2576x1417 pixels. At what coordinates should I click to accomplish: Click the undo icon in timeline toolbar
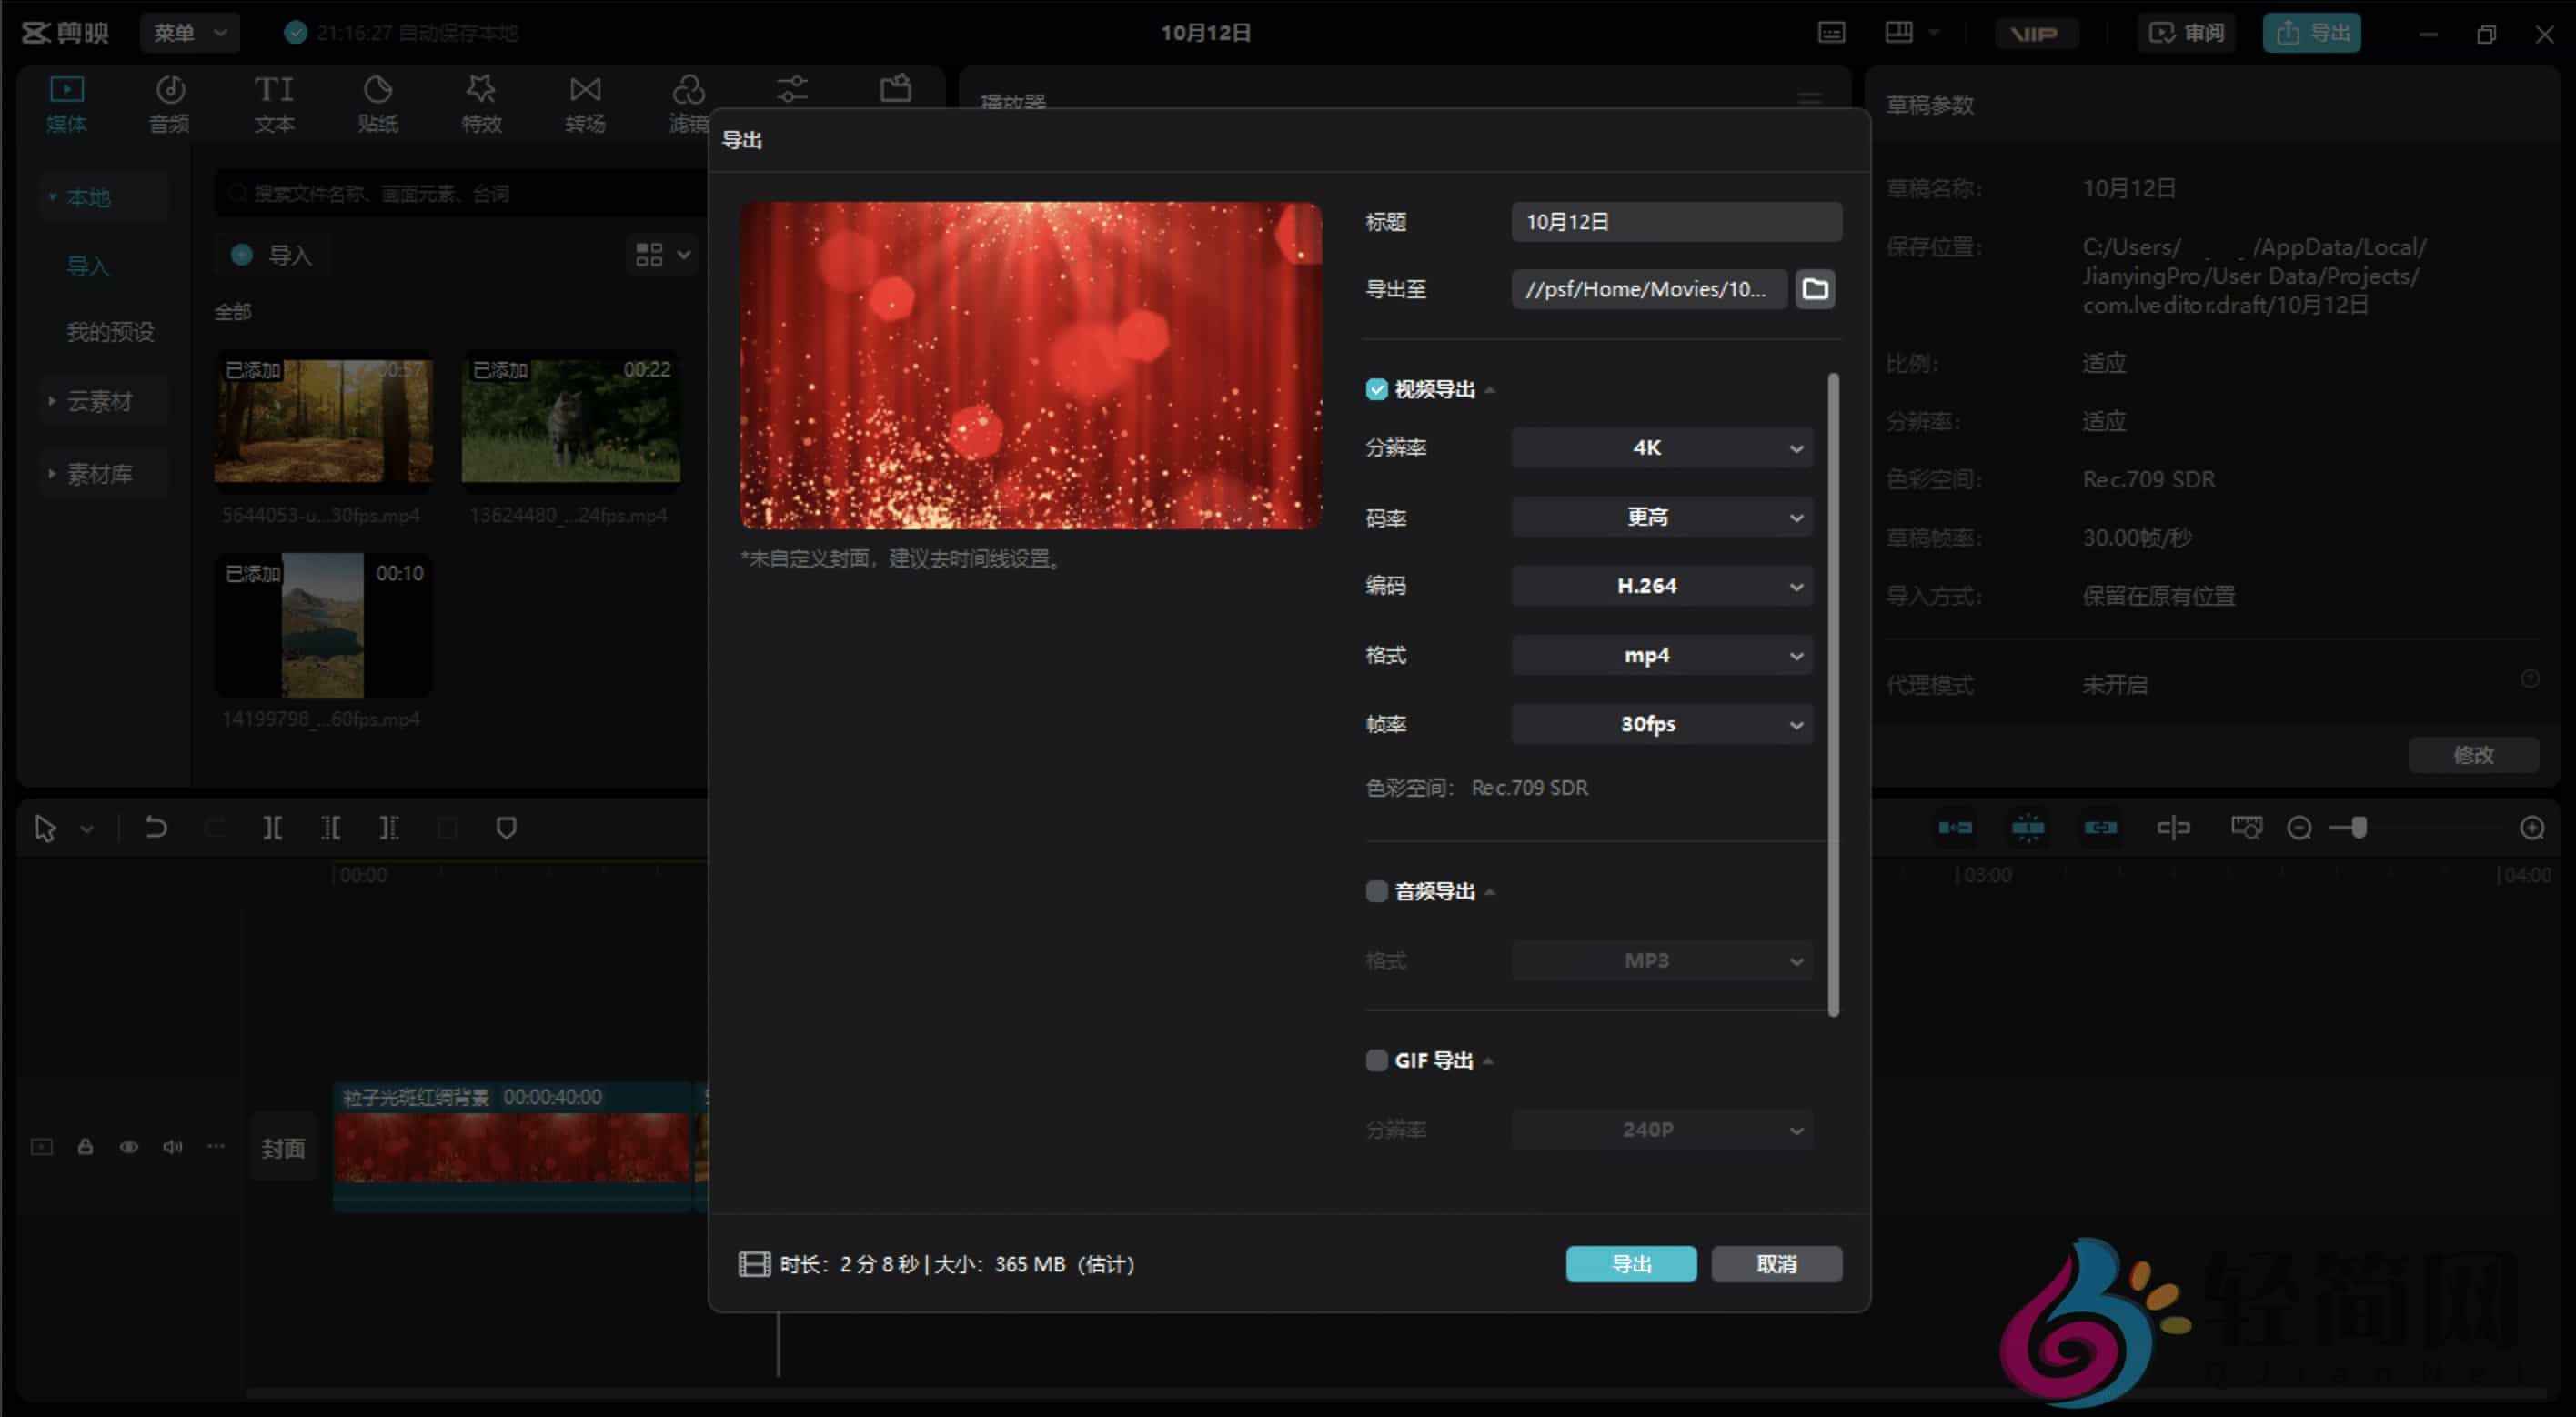155,827
